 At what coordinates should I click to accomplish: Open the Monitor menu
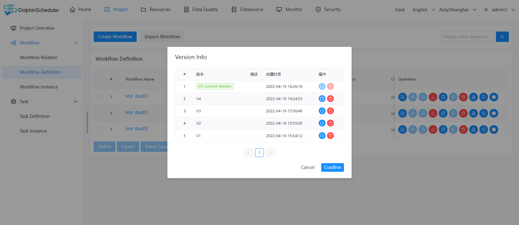pos(289,9)
